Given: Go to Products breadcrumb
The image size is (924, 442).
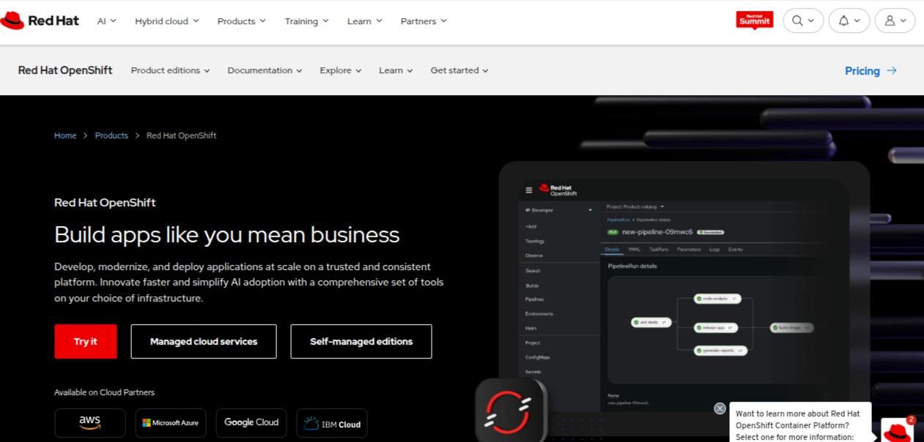Looking at the screenshot, I should 111,135.
